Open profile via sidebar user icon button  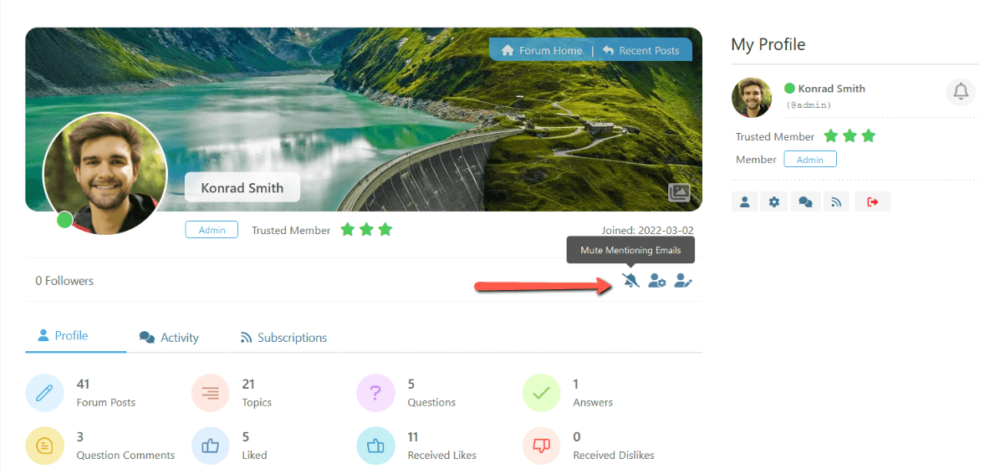pos(744,201)
